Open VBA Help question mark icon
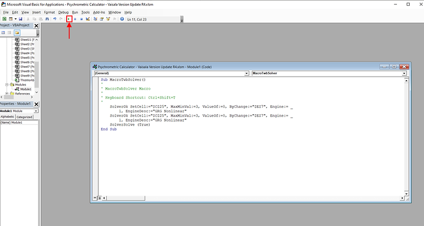Screen dimensions: 424x226 pos(122,19)
